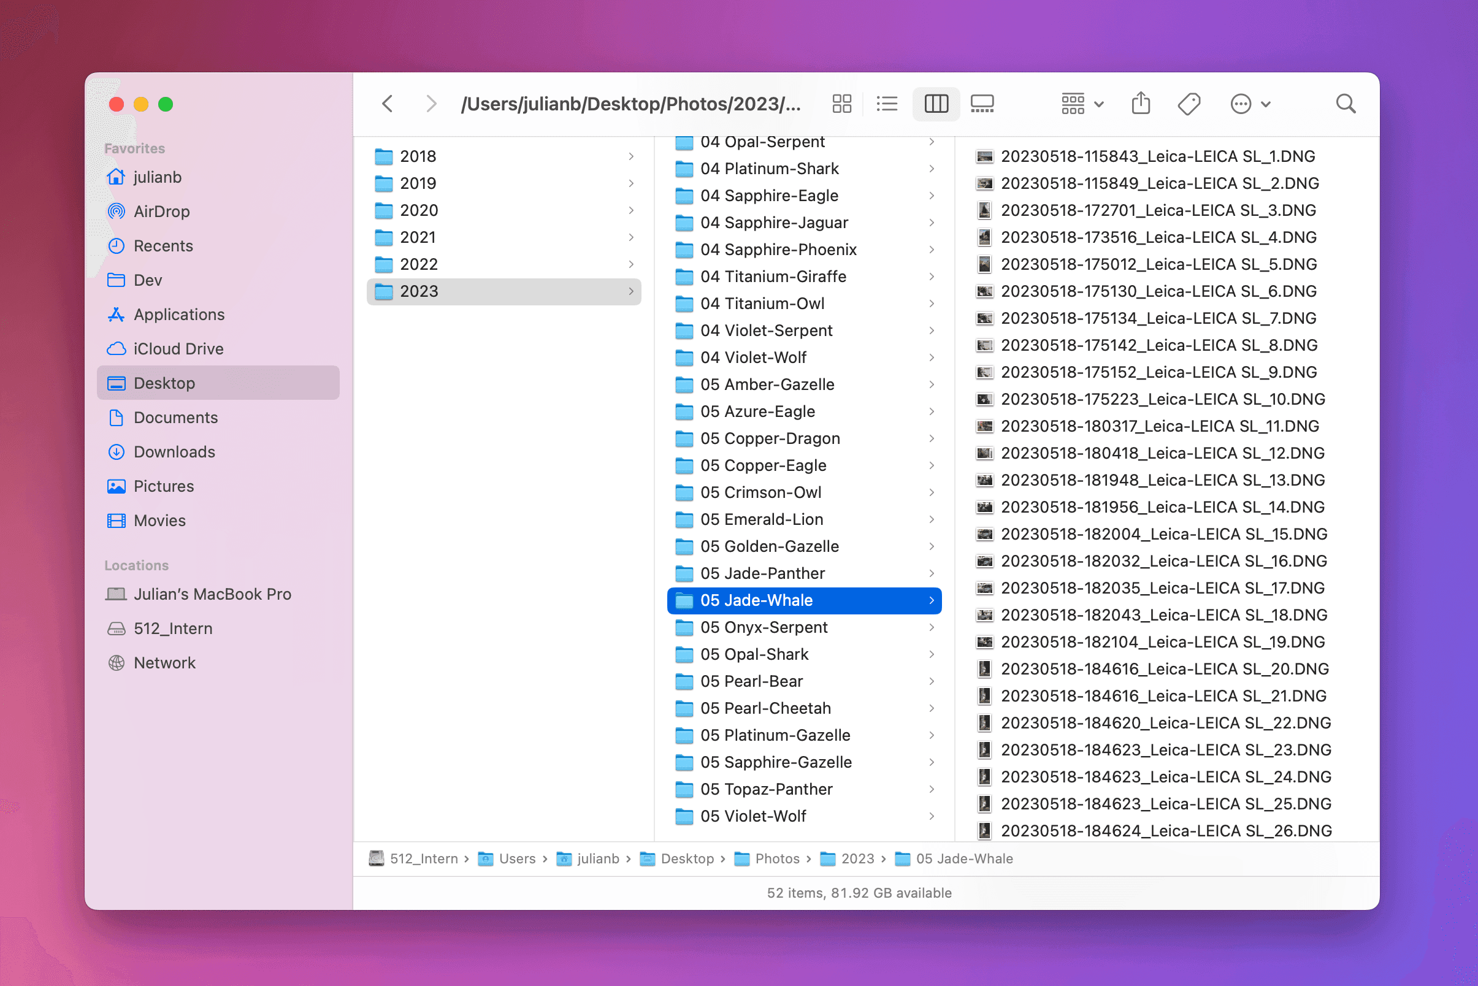The width and height of the screenshot is (1478, 986).
Task: Click the more options icon
Action: point(1241,104)
